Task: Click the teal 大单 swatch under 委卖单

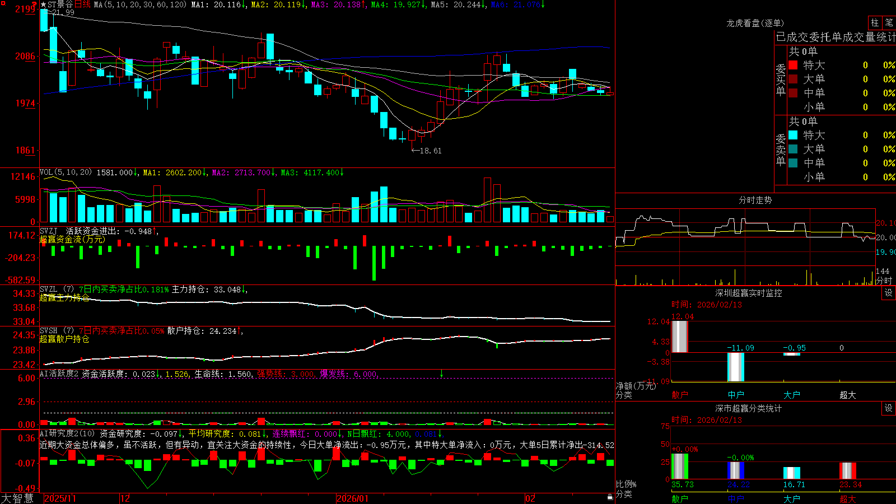Action: (793, 149)
